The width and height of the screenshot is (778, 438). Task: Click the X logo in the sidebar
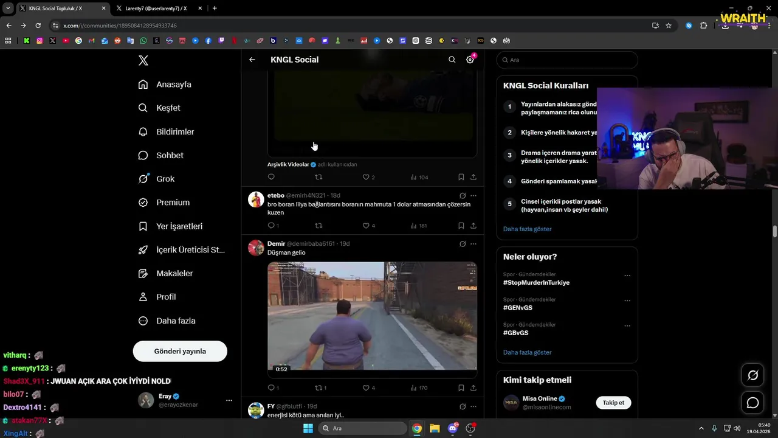[x=143, y=60]
